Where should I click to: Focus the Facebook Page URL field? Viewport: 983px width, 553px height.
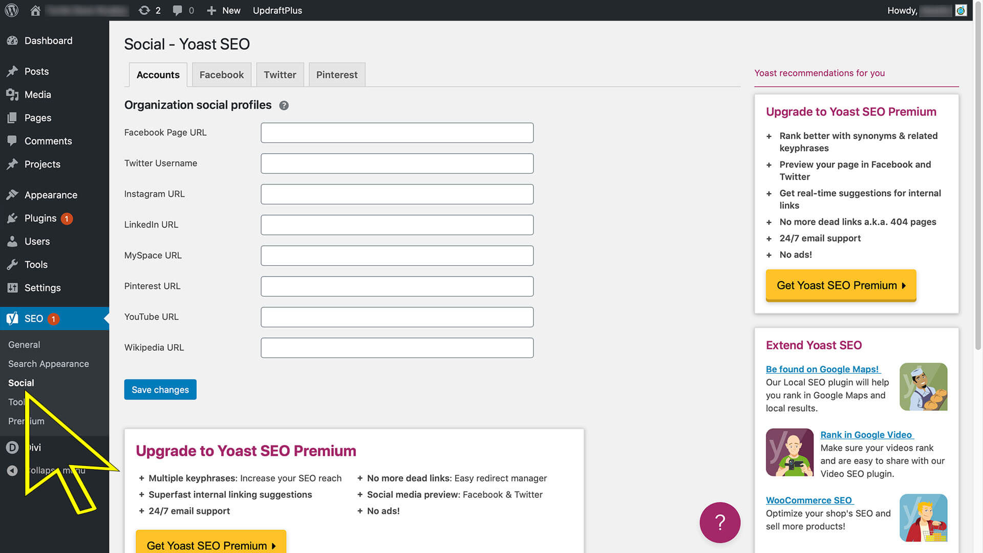coord(397,133)
